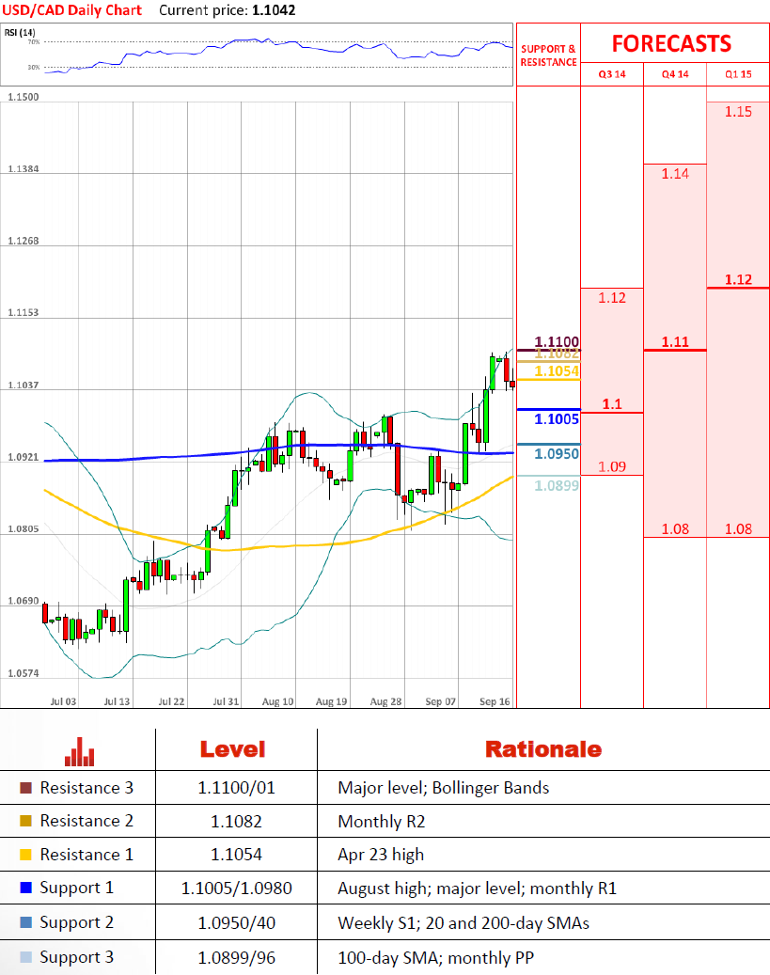Select the Resistance 3 row label
This screenshot has width=770, height=975.
pos(86,788)
